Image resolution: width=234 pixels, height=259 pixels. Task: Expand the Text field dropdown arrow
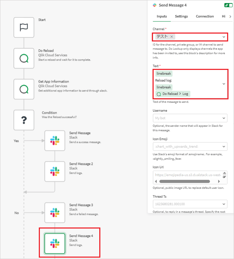[x=224, y=84]
